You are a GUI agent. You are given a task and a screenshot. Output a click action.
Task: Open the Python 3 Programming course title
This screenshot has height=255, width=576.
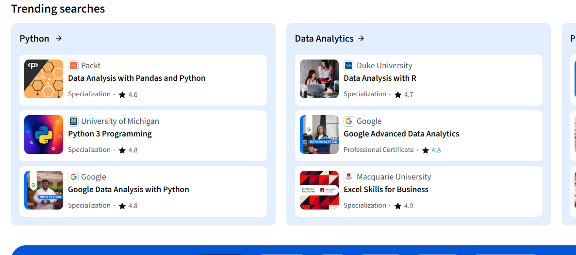click(x=110, y=134)
